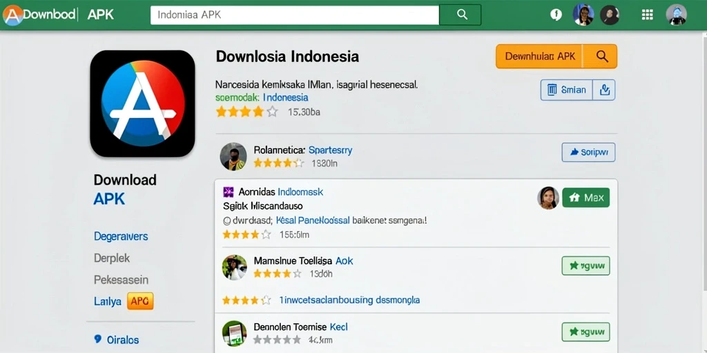Viewport: 707px width, 353px height.
Task: Focus the Indoniiaa APK search field
Action: [x=294, y=15]
